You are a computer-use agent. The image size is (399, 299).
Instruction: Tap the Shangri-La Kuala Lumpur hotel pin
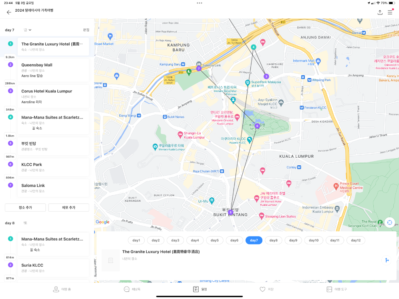[x=180, y=135]
